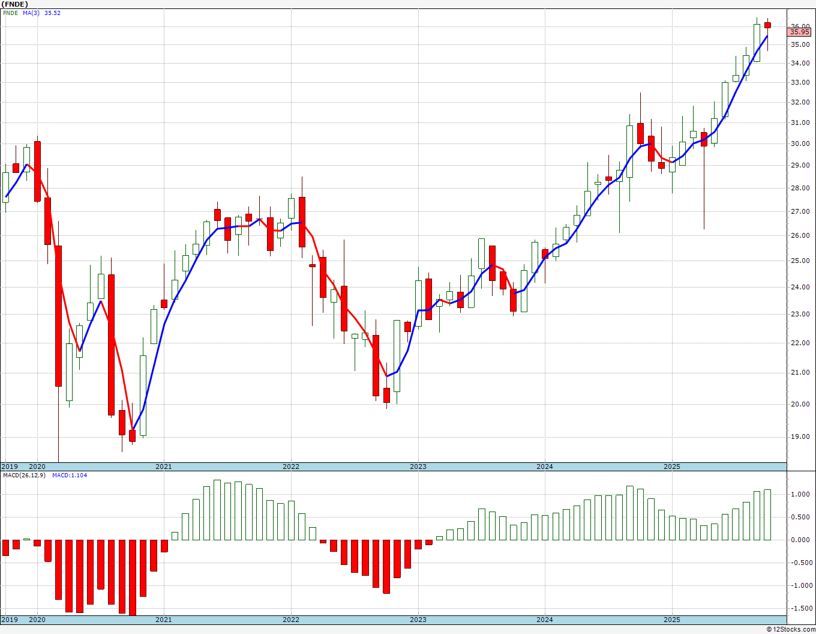Click "2021" on the MACD panel time axis

tap(164, 620)
